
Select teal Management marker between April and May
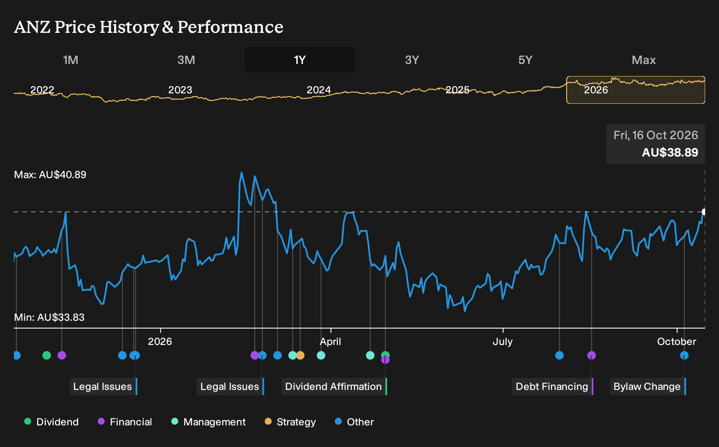coord(370,355)
